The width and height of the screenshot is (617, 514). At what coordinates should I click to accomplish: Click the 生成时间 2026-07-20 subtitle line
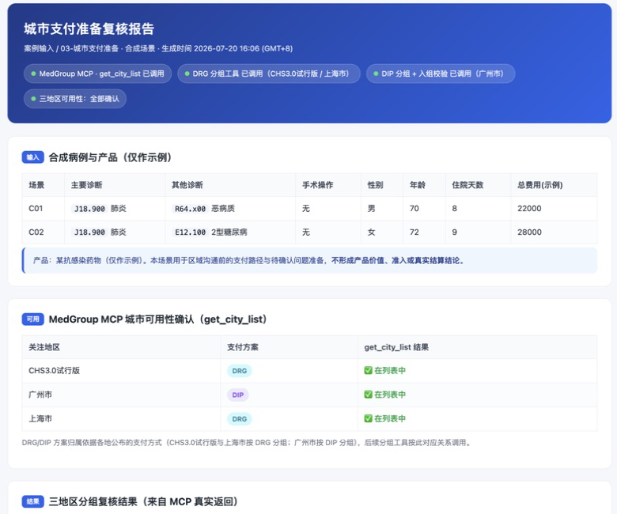[x=158, y=48]
